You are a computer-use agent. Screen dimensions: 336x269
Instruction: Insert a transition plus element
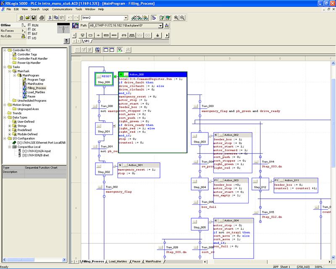pos(98,35)
